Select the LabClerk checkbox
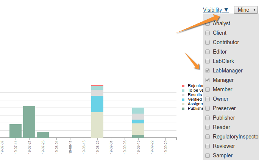This screenshot has height=160, width=259. [208, 61]
